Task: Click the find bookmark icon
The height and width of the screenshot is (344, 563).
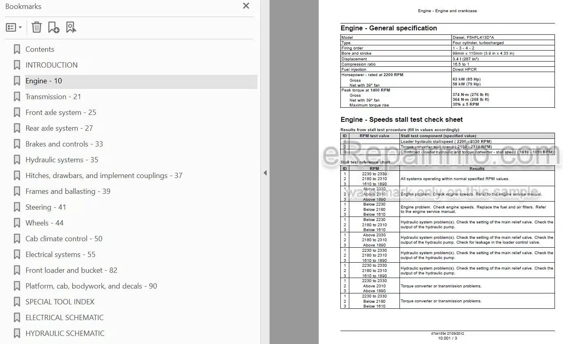Action: 71,27
